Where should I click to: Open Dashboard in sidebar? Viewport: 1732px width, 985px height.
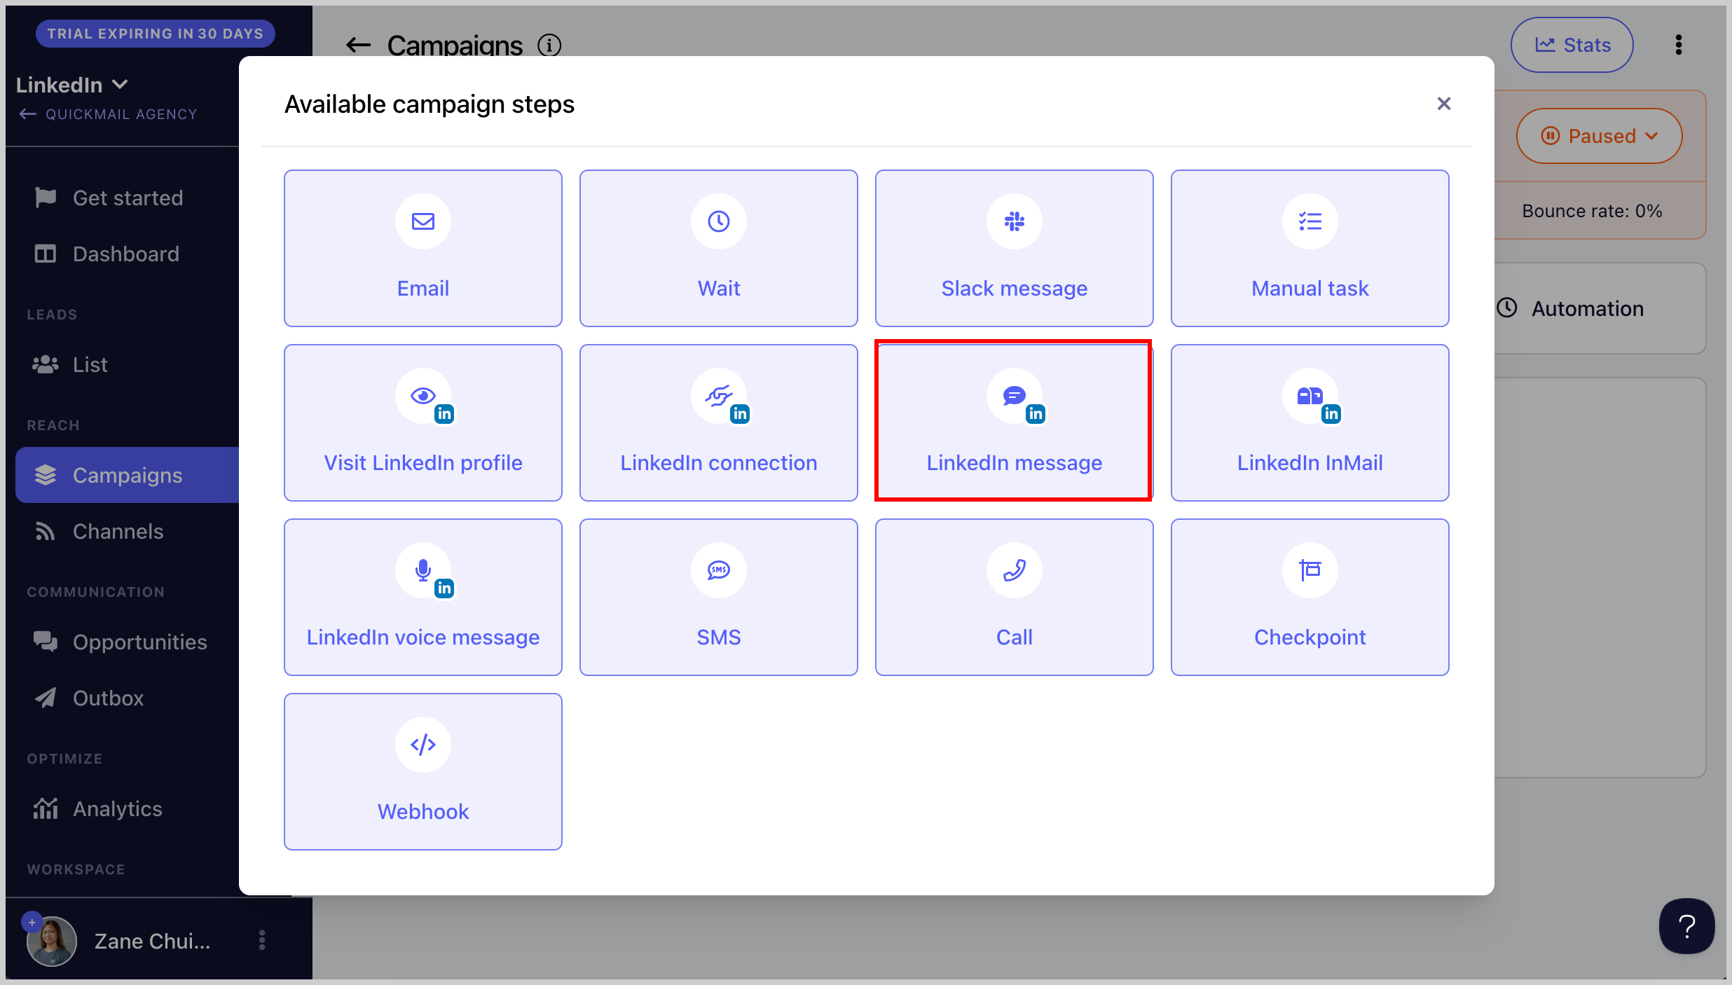tap(128, 254)
